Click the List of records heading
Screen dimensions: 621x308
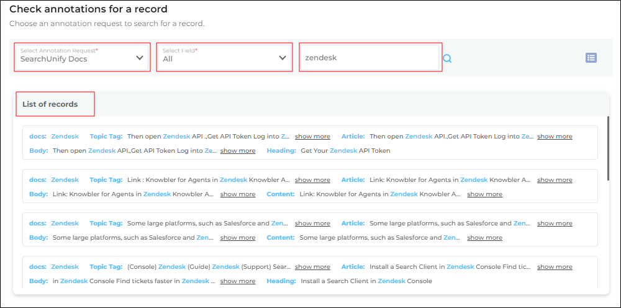point(50,104)
